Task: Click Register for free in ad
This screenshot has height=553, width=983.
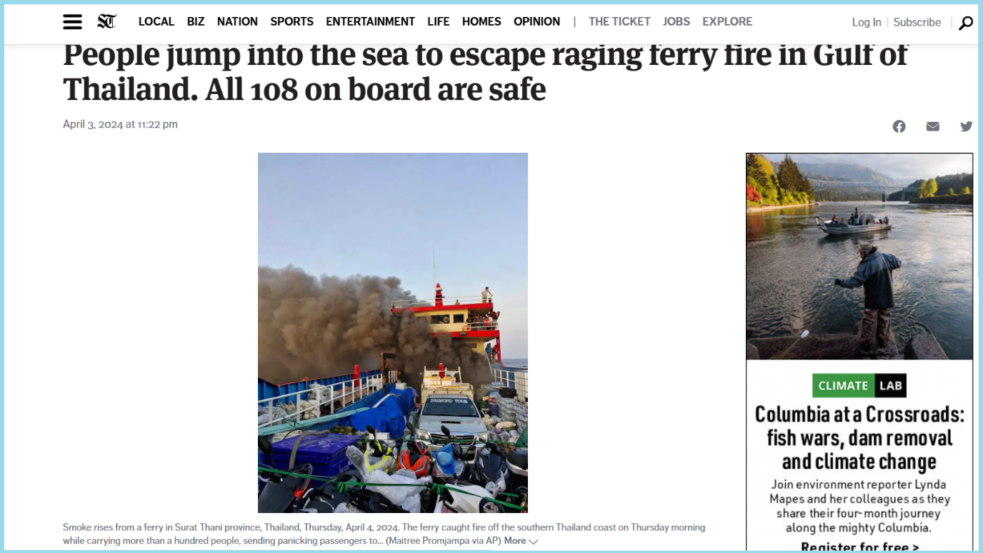Action: point(859,547)
